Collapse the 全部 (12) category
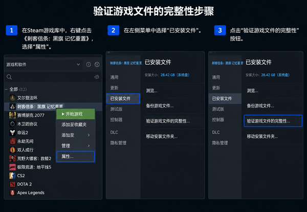The image size is (307, 212). 6,89
